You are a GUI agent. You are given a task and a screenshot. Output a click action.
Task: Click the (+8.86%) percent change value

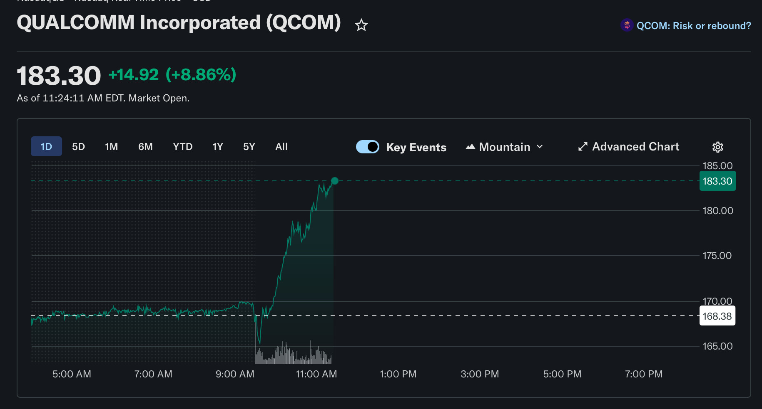coord(201,75)
